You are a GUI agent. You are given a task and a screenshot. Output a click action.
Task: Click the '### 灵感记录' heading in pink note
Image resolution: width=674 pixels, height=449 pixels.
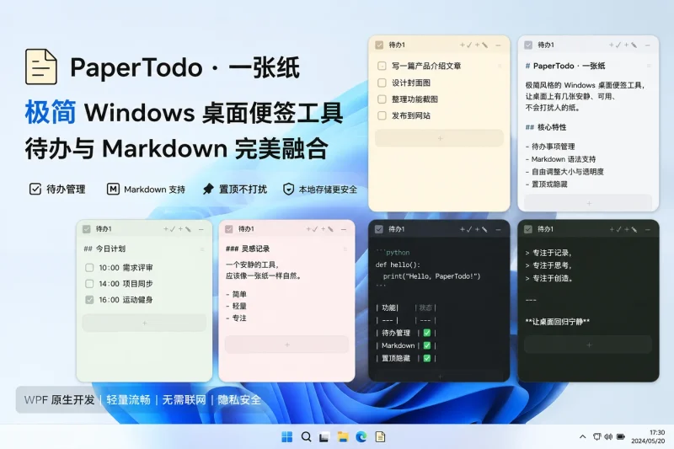248,249
